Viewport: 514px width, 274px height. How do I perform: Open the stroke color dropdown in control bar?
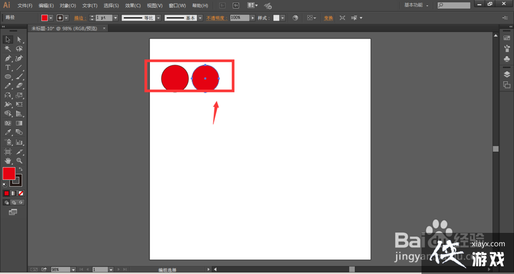[x=66, y=18]
